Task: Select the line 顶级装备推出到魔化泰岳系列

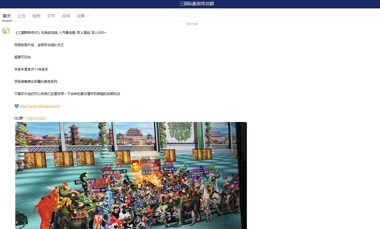Action: [x=36, y=82]
